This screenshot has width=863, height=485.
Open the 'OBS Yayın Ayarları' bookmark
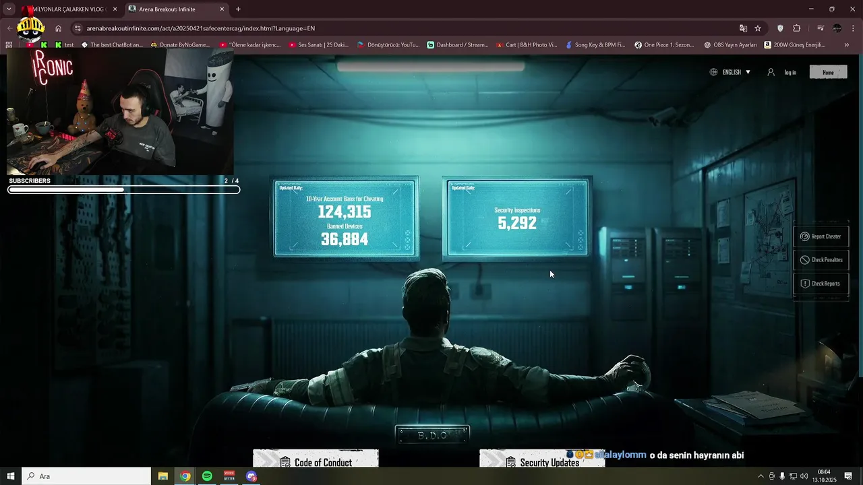pyautogui.click(x=730, y=45)
